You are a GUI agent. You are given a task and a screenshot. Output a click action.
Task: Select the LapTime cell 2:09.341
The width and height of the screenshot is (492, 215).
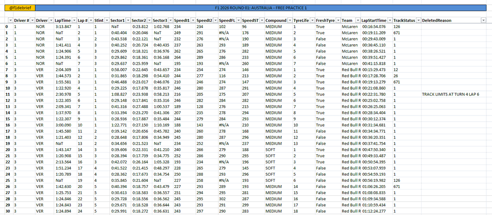click(65, 107)
